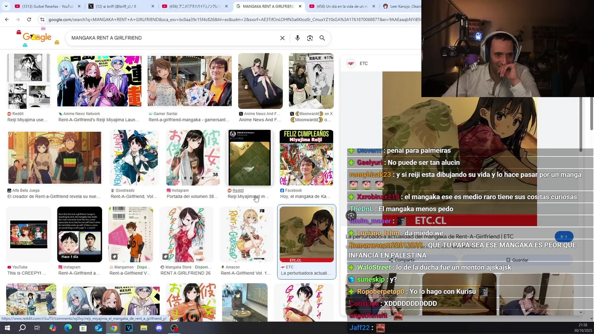The height and width of the screenshot is (334, 594).
Task: Open Microsoft Edge from the taskbar
Action: tap(68, 328)
